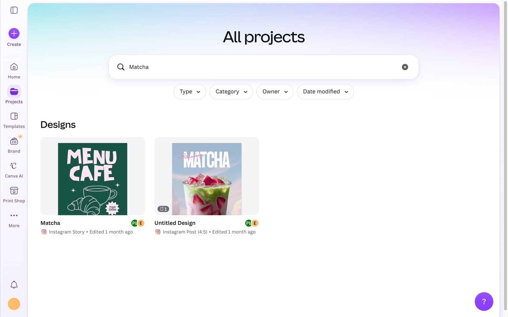Click page count badge on Untitled Design
The height and width of the screenshot is (317, 508).
(x=163, y=209)
